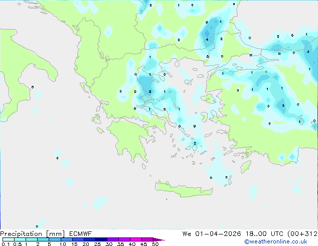The height and width of the screenshot is (246, 318).
Task: Choose the 40–45 mm bright magenta swatch
Action: tap(136, 239)
